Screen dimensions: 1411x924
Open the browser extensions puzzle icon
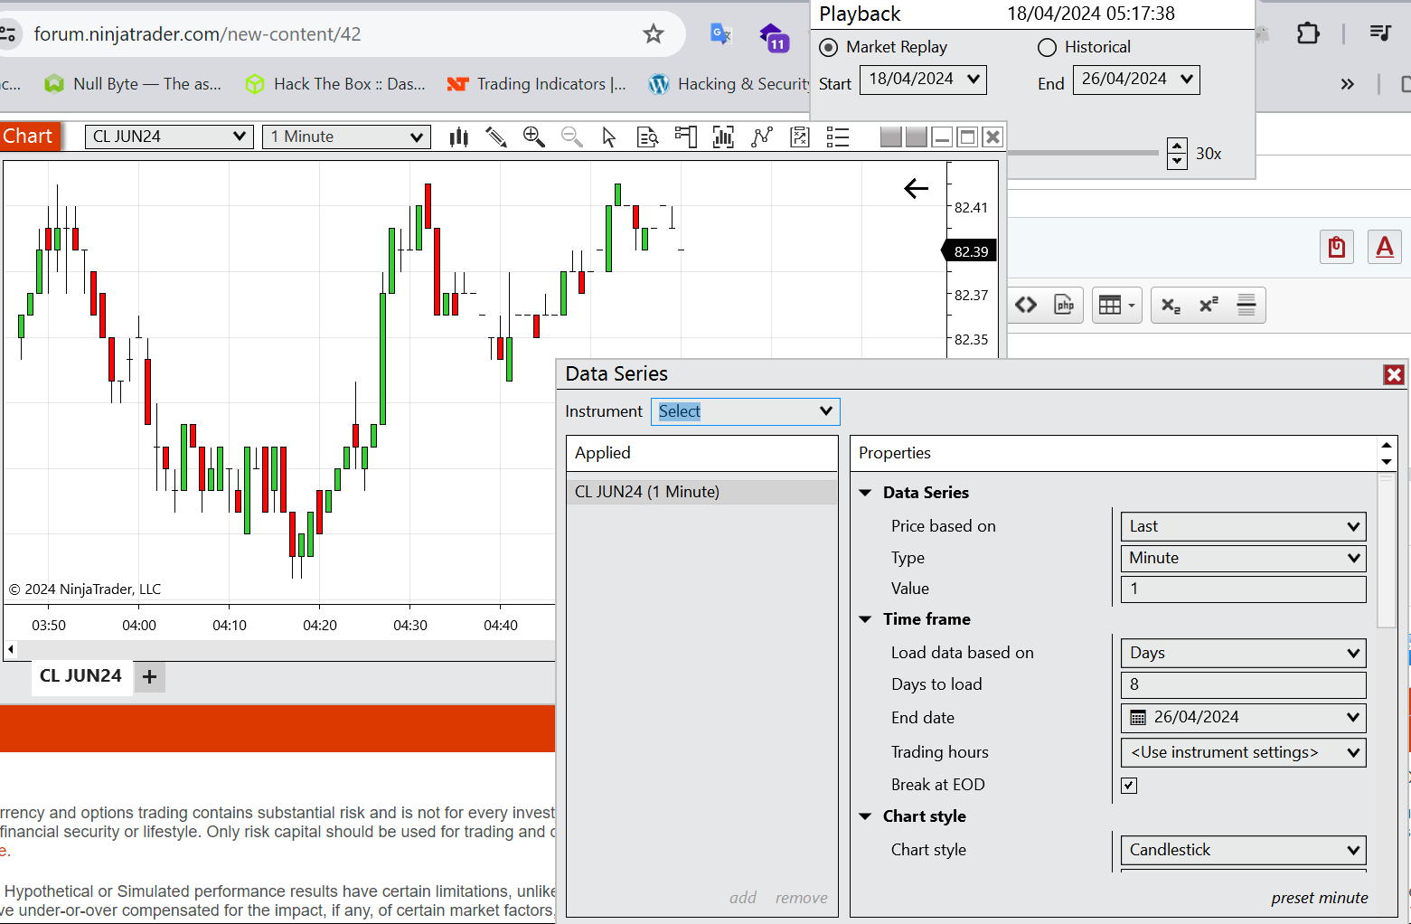pyautogui.click(x=1308, y=34)
